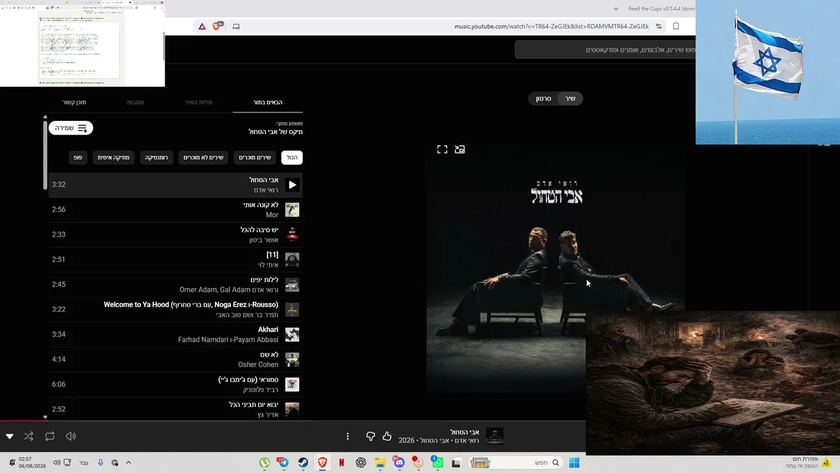The width and height of the screenshot is (840, 473).
Task: Open the Windows Start menu
Action: pos(574,462)
